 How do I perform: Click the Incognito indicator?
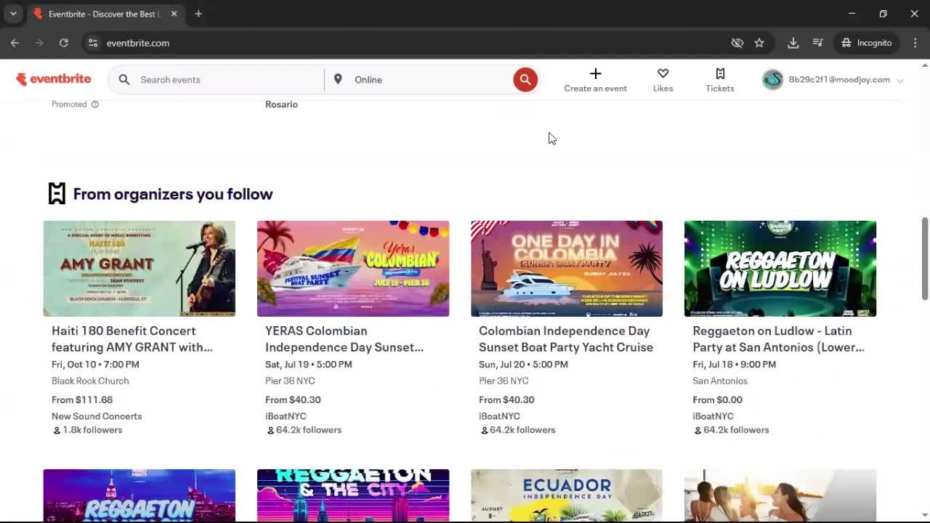point(867,43)
